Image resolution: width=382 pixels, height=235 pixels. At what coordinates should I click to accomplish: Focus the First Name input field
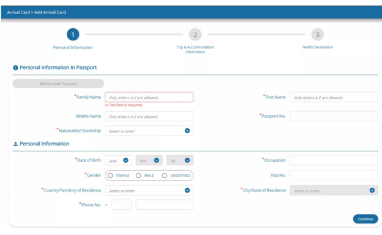[334, 97]
